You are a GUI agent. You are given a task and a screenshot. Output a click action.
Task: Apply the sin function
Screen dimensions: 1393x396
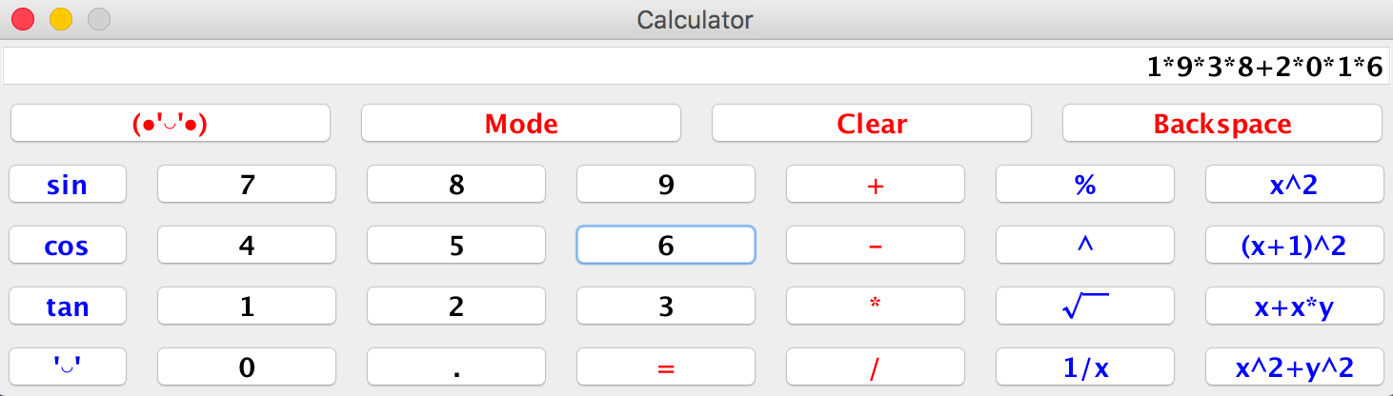(x=68, y=185)
